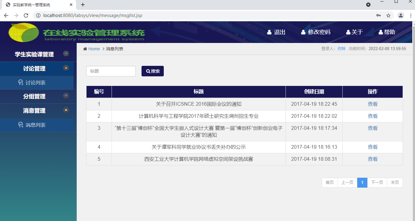Go to next page with 下一页
The image size is (415, 221).
[377, 183]
